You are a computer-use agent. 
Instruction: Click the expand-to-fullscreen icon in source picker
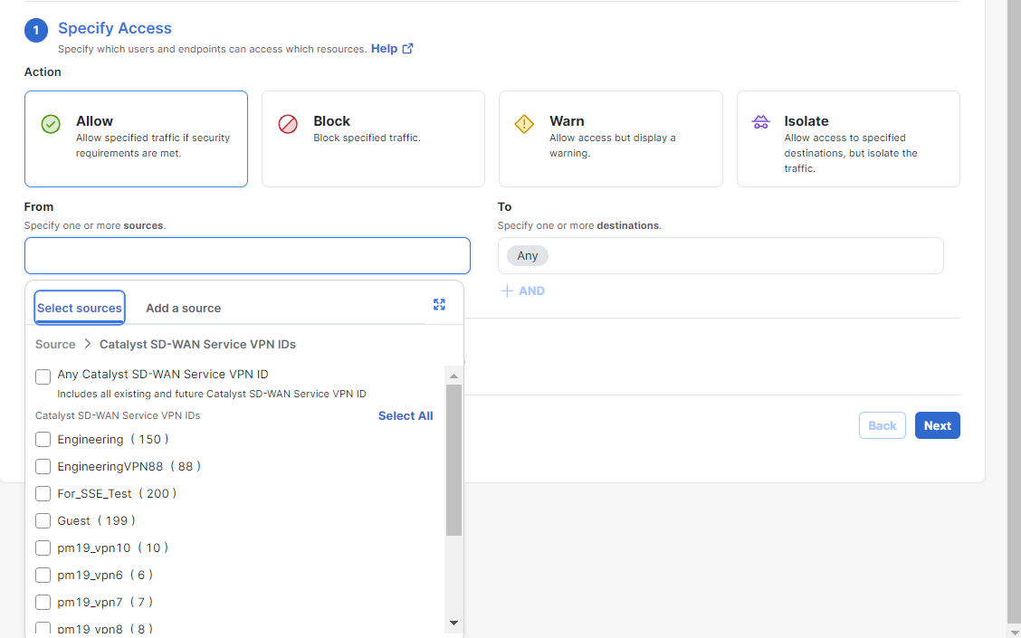point(440,305)
